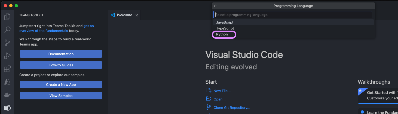Click the View Samples button

(61, 96)
